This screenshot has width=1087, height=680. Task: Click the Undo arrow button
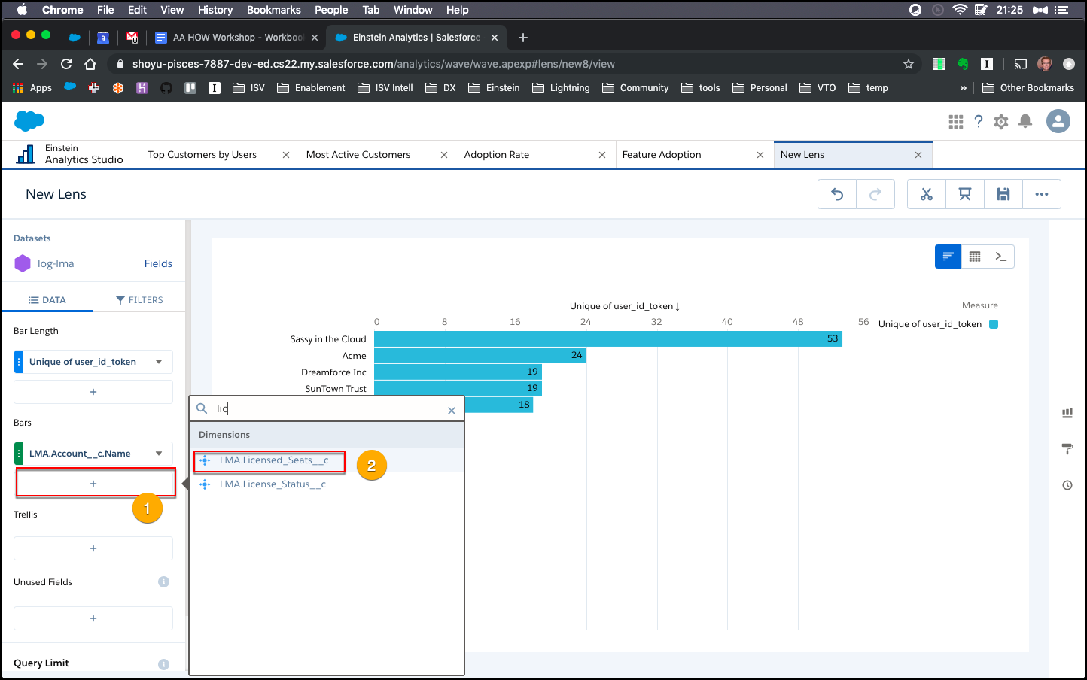coord(837,194)
